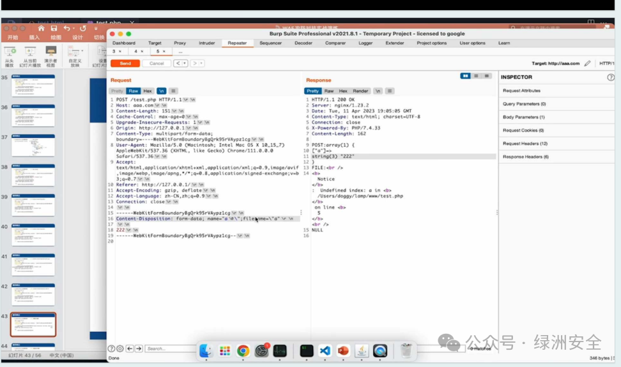Show response in Render view

pyautogui.click(x=360, y=91)
